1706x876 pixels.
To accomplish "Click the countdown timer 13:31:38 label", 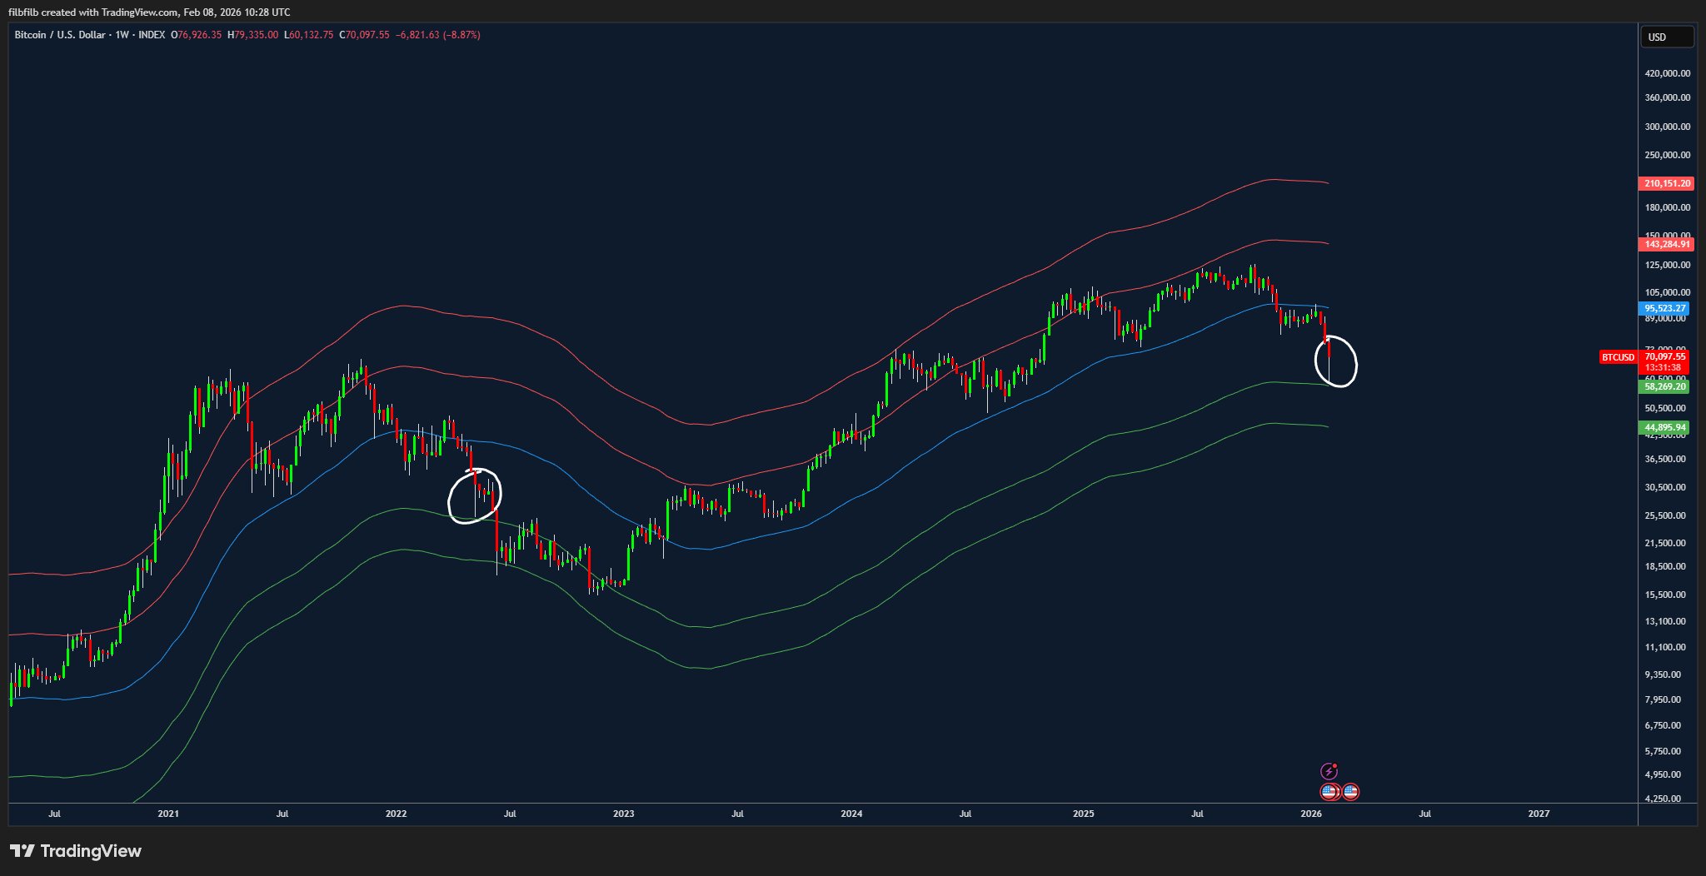I will pos(1664,366).
